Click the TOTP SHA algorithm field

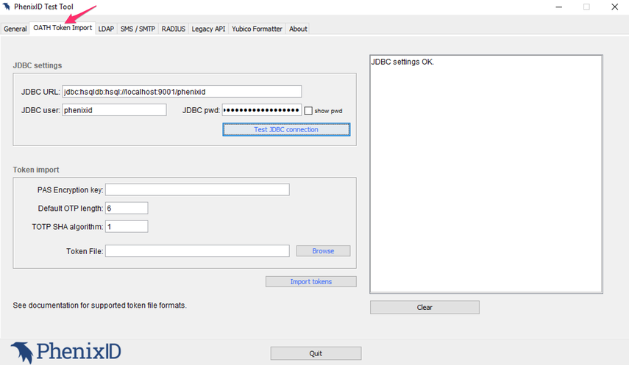pyautogui.click(x=127, y=226)
